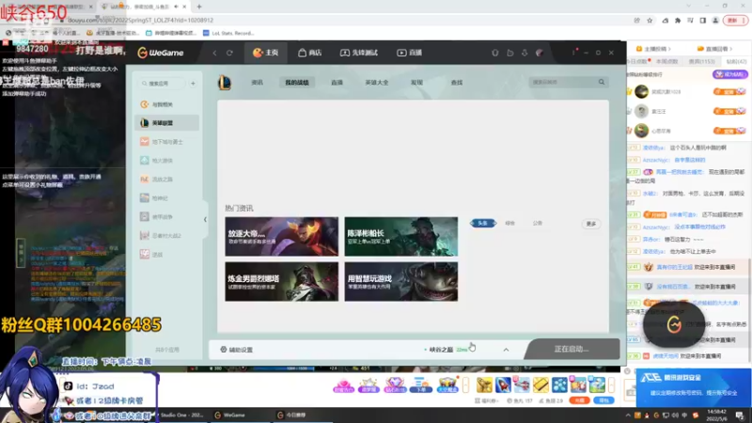Select 与我相关 in the WeGame sidebar
752x423 pixels.
[166, 104]
